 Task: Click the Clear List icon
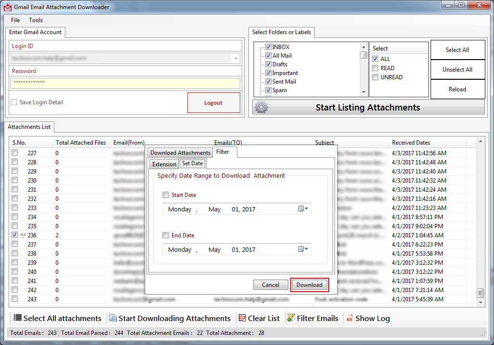[x=242, y=318]
